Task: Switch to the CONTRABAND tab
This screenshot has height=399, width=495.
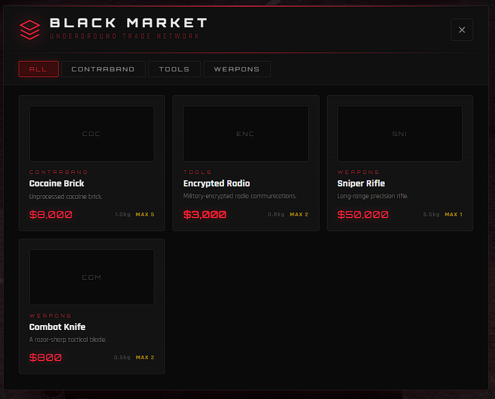Action: [x=103, y=69]
